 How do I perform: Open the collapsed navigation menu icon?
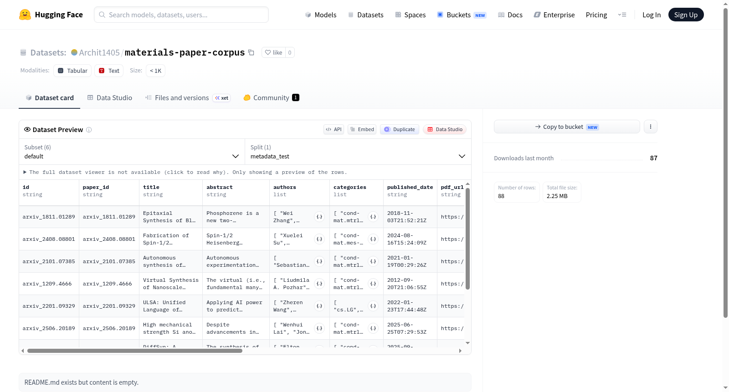tap(622, 15)
